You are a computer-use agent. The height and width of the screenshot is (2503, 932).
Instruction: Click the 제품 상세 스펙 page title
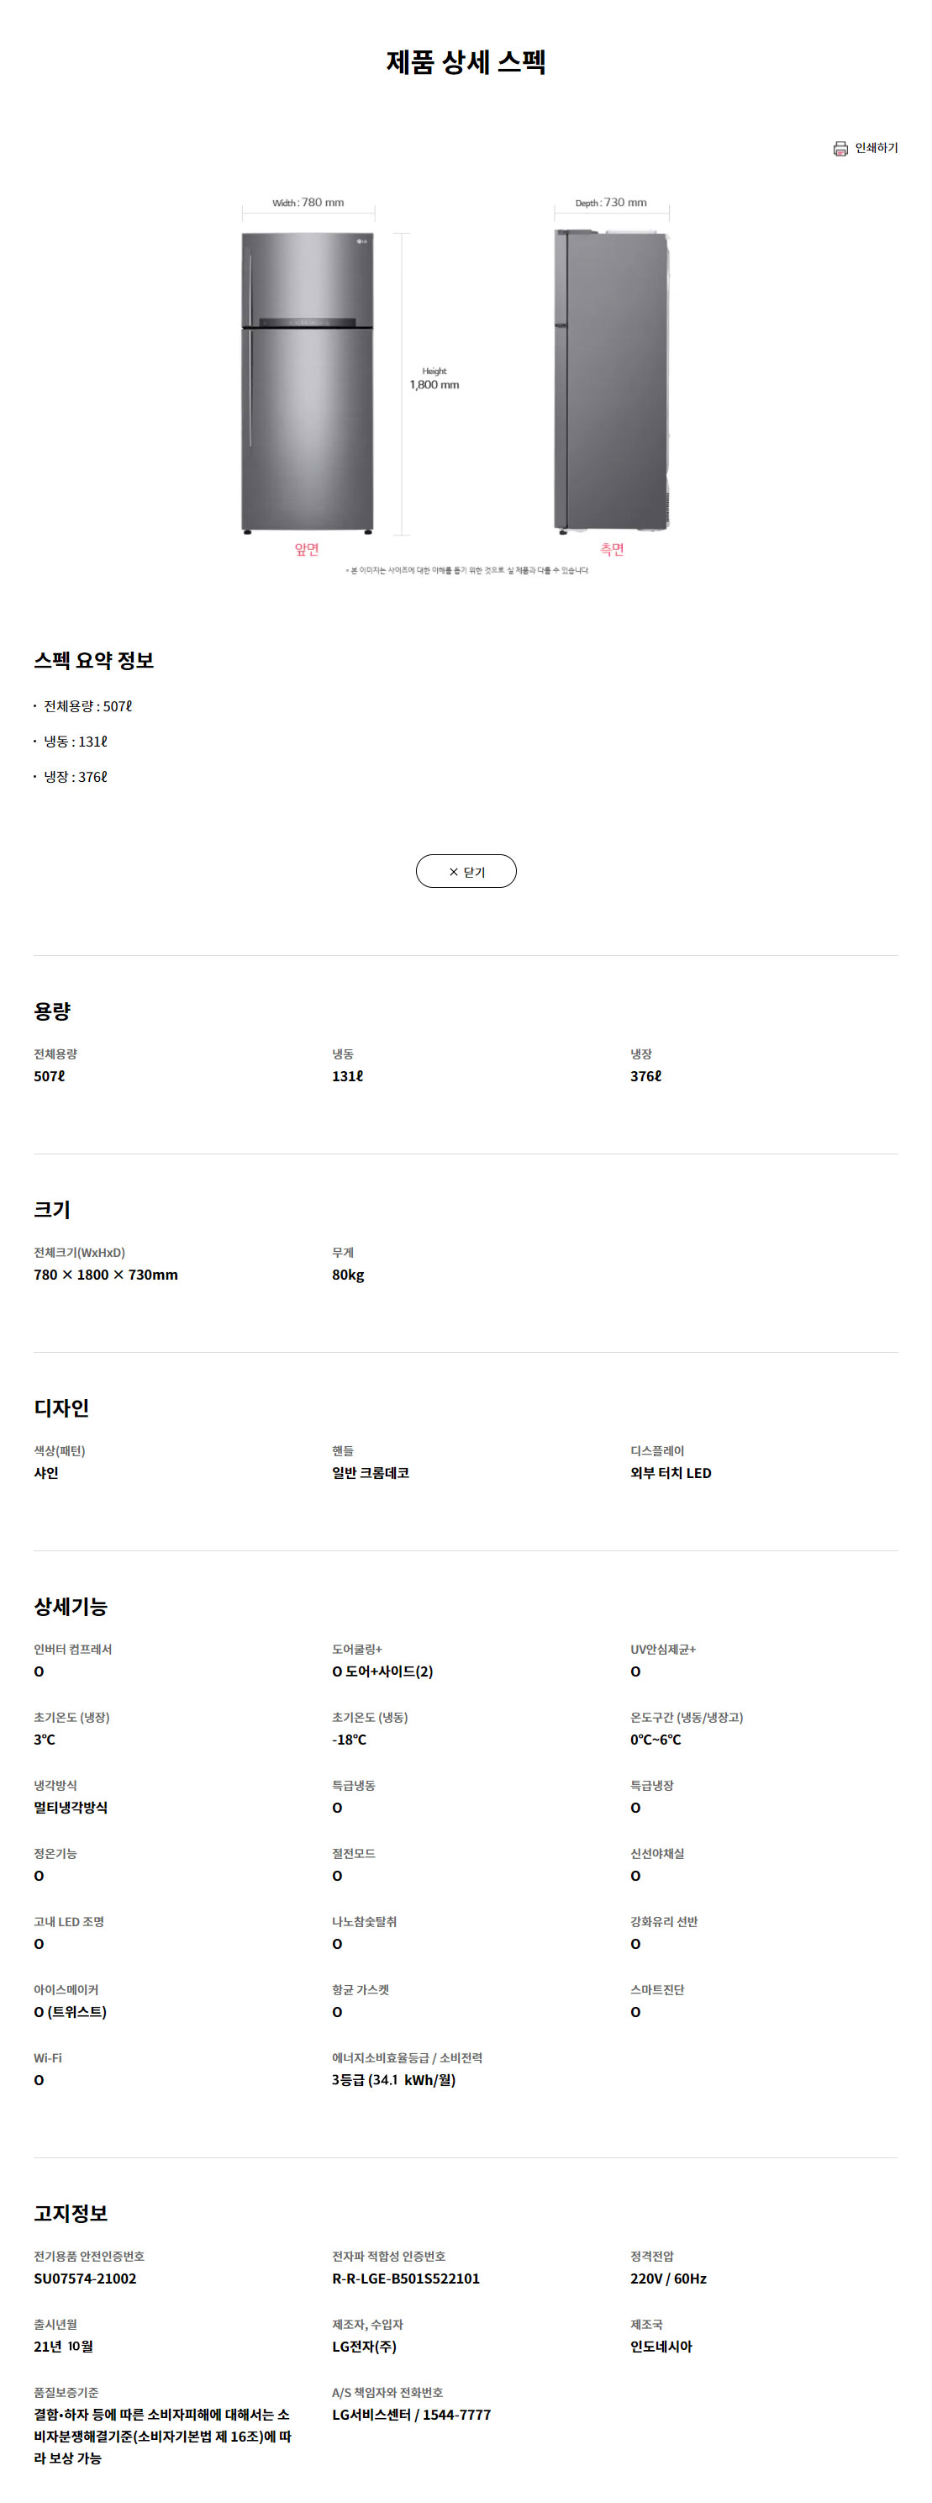click(466, 62)
